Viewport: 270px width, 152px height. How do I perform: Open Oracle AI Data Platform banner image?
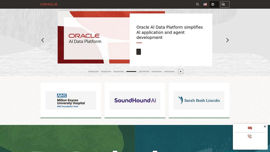click(94, 37)
